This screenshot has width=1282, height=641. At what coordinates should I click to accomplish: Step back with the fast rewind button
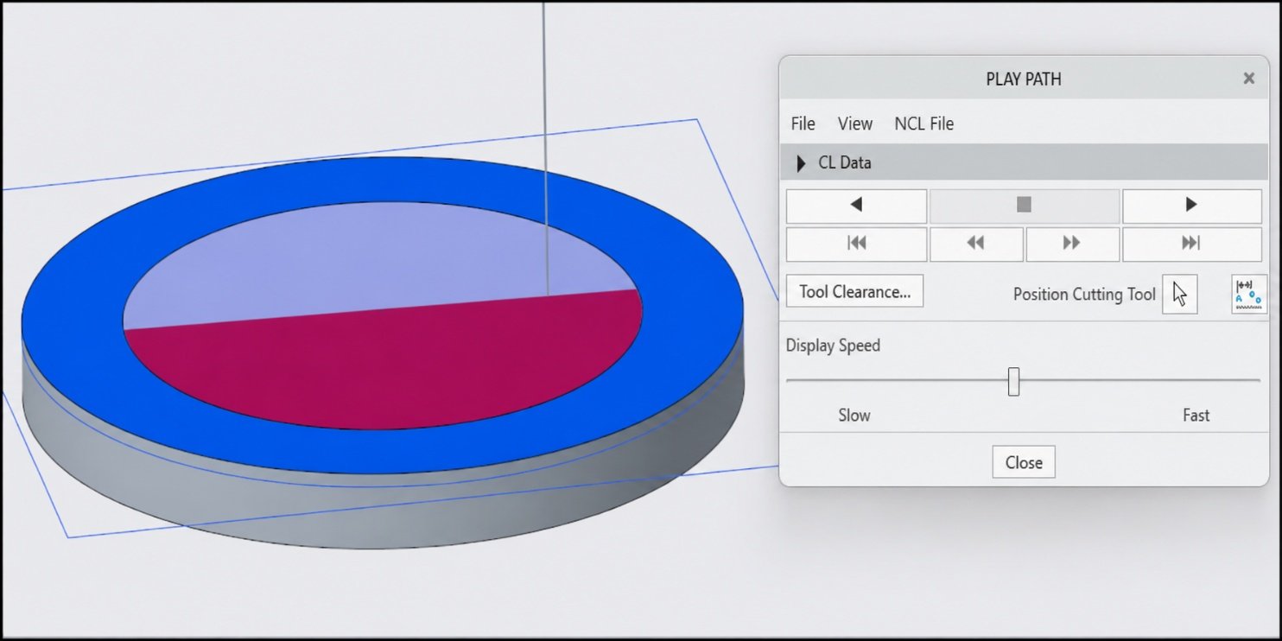point(976,244)
